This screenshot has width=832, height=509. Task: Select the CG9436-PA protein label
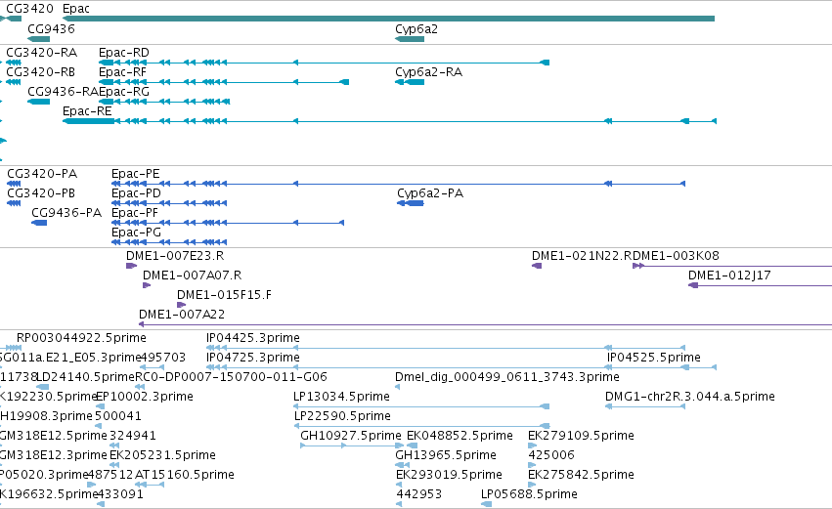coord(66,213)
